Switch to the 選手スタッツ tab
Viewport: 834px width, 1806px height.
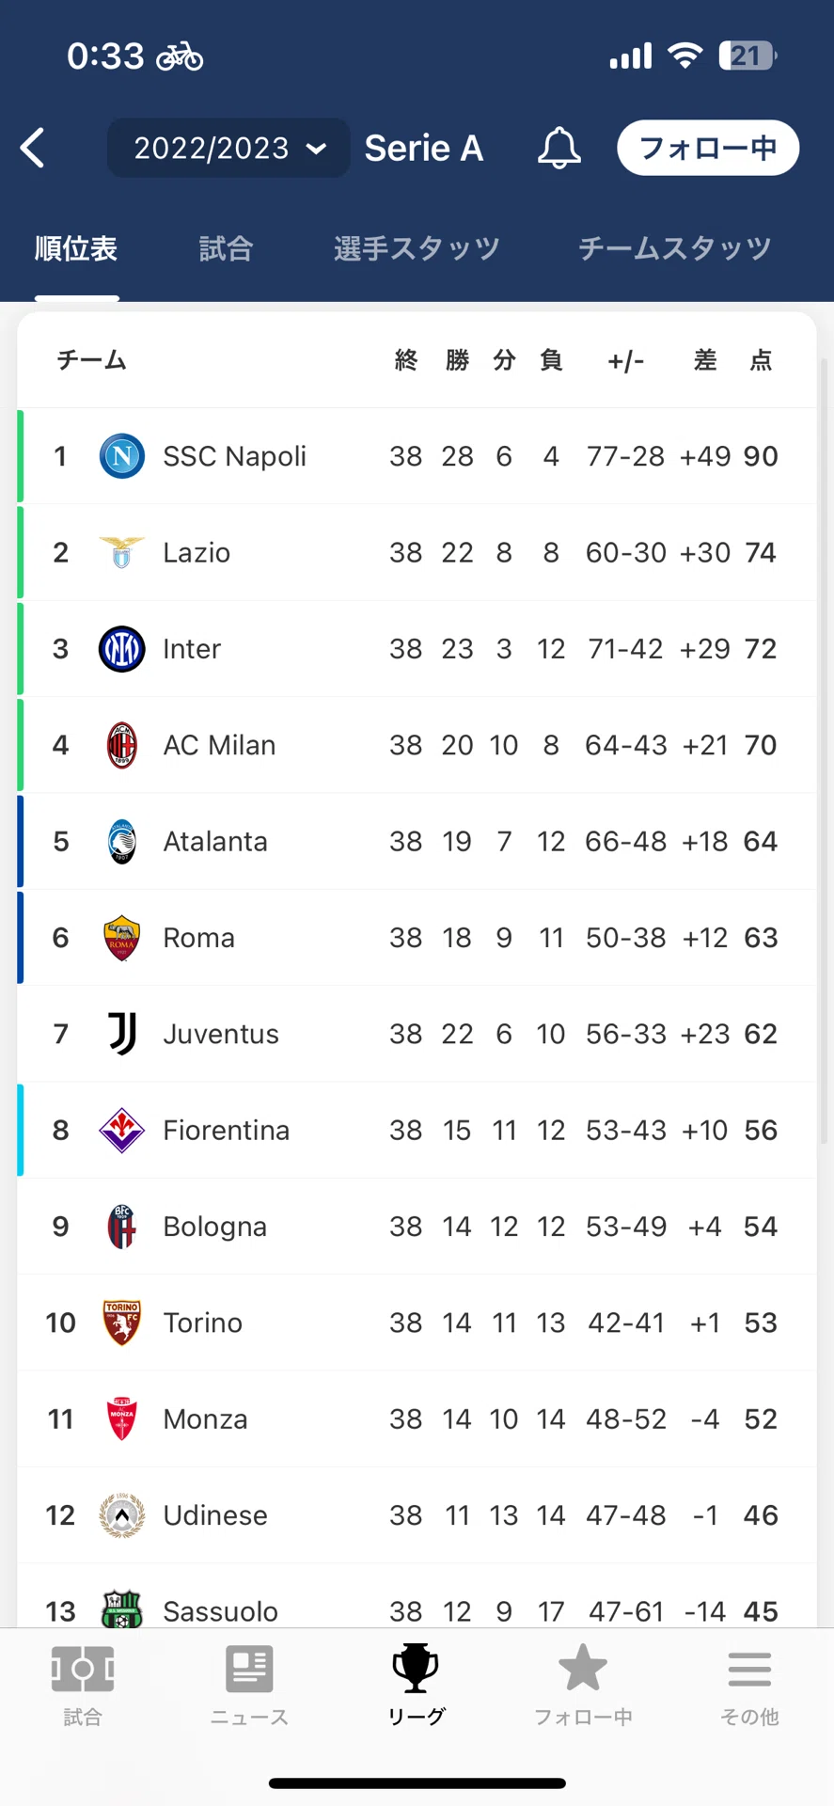(x=417, y=248)
